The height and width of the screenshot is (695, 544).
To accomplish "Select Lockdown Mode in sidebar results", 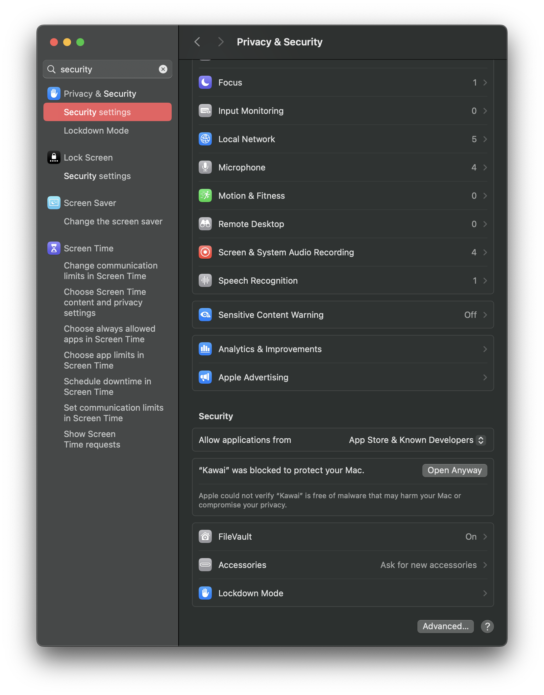I will pos(96,131).
